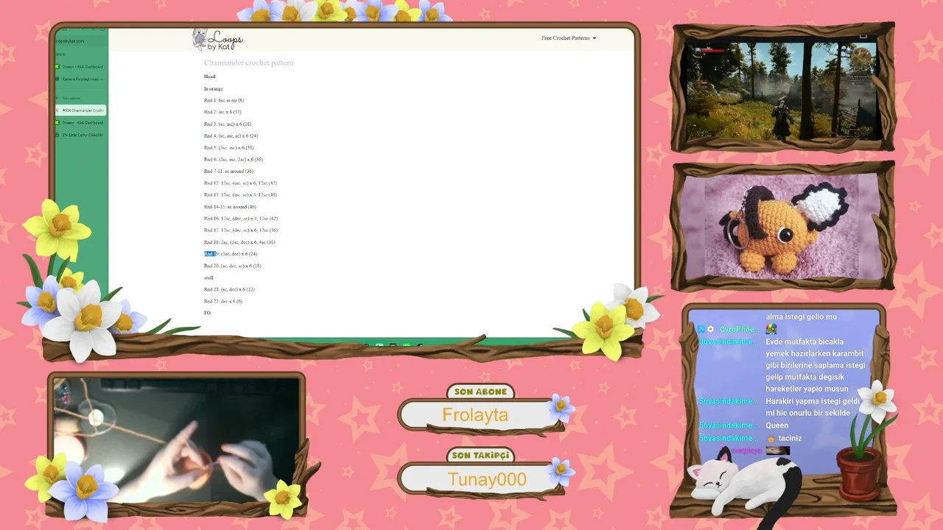The height and width of the screenshot is (530, 943).
Task: Click the FO. line at pattern end
Action: (x=208, y=313)
